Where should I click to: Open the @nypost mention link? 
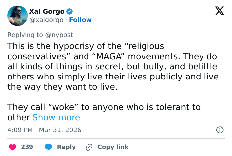pyautogui.click(x=60, y=35)
